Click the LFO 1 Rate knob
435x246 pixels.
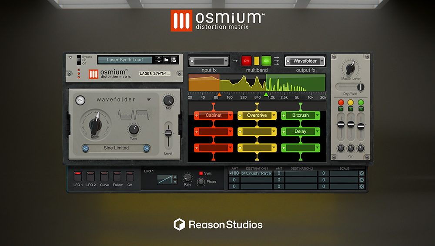pos(187,177)
